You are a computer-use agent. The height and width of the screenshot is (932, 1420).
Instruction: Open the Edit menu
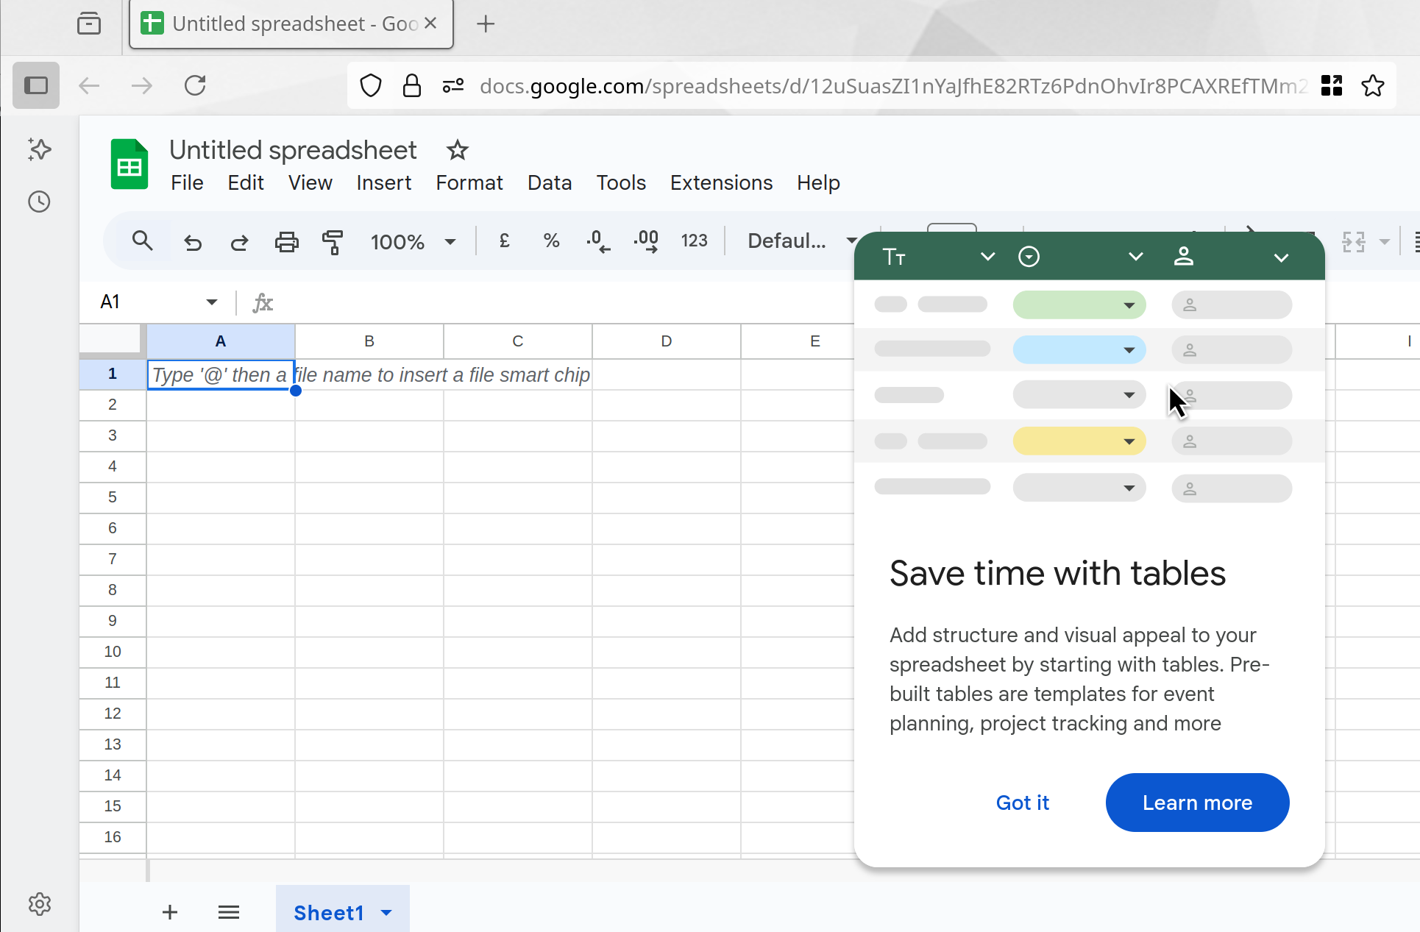coord(246,182)
